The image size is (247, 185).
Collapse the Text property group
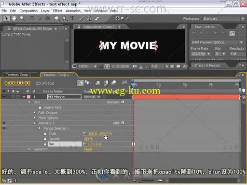(x=29, y=102)
